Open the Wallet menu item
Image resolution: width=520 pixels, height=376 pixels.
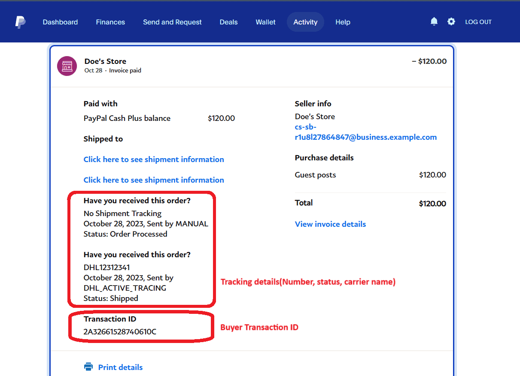(266, 22)
